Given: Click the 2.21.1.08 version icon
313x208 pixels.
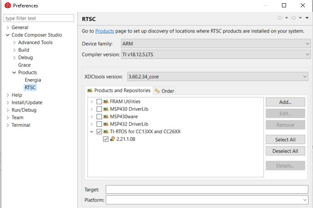Looking at the screenshot, I should point(112,139).
